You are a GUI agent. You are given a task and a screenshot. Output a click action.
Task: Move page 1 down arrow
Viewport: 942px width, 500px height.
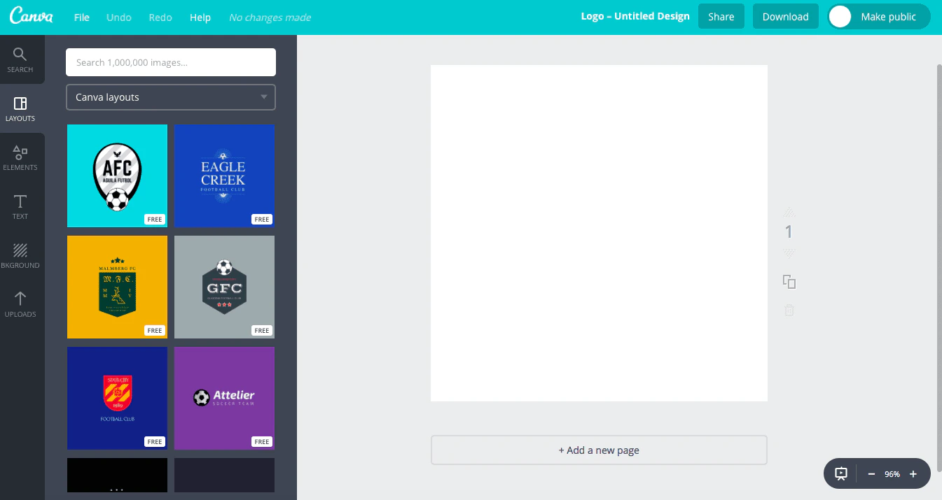[x=789, y=252]
